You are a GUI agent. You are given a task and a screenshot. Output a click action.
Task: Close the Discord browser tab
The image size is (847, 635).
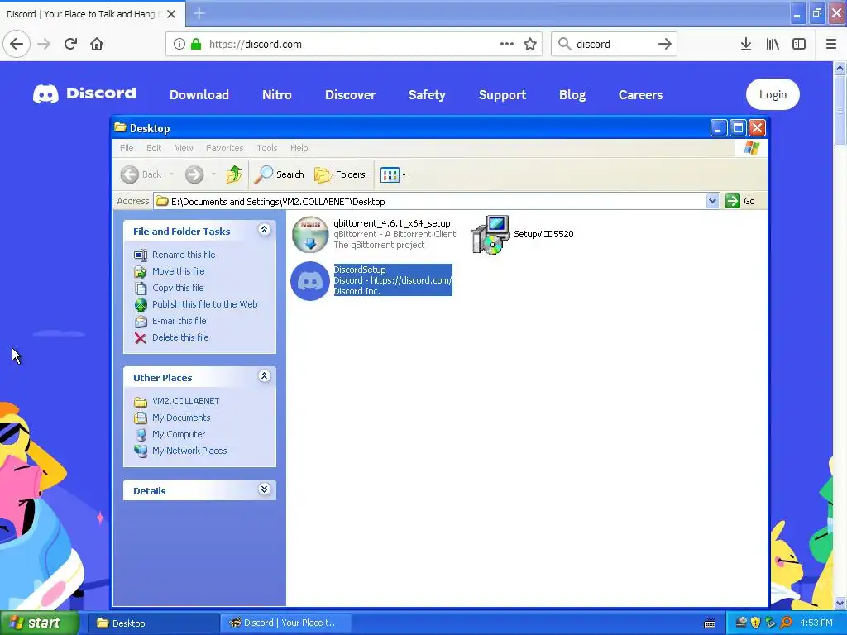click(171, 14)
